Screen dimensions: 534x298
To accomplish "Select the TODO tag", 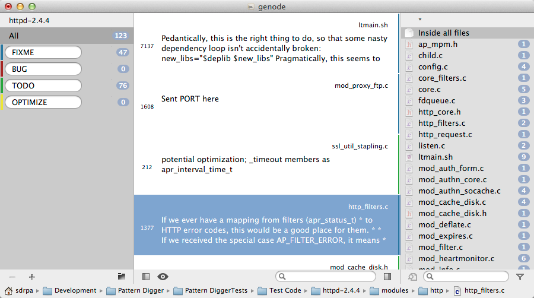I will click(x=43, y=86).
